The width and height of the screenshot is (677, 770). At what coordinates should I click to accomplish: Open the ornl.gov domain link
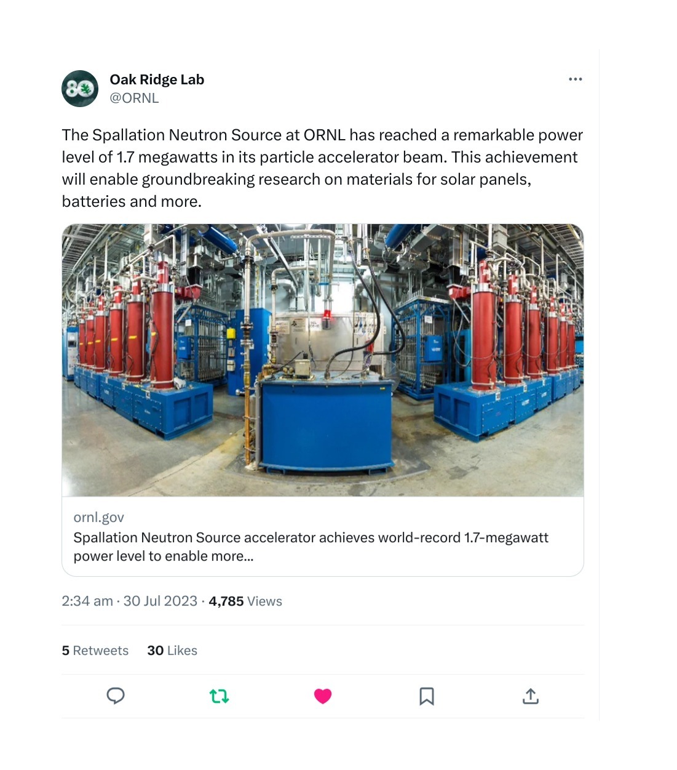[x=98, y=518]
